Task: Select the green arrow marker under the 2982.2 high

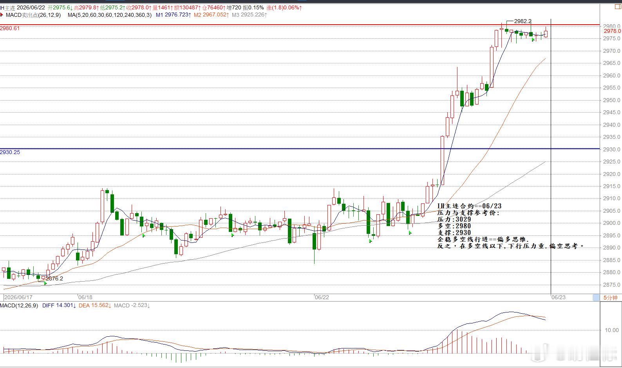Action: [x=533, y=39]
